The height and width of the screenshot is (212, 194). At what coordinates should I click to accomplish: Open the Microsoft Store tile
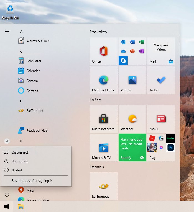point(104,119)
